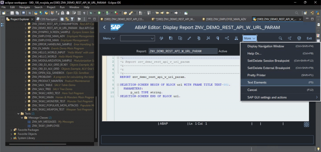321x152 pixels.
Task: Select Text Elements from More menu
Action: (280, 83)
